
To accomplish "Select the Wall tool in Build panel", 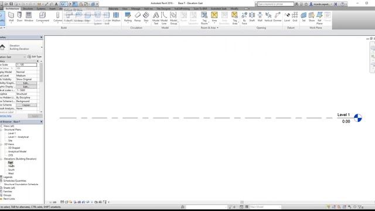I will click(11, 17).
